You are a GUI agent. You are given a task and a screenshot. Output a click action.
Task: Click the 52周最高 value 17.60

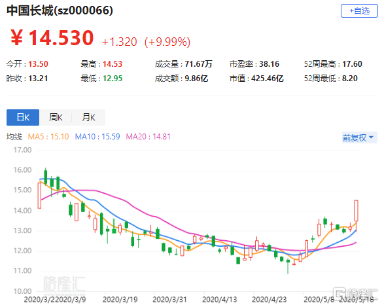[352, 64]
